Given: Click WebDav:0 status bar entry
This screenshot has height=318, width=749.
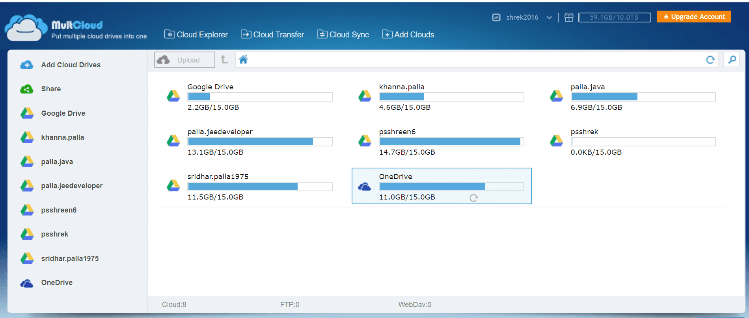Looking at the screenshot, I should pos(415,305).
